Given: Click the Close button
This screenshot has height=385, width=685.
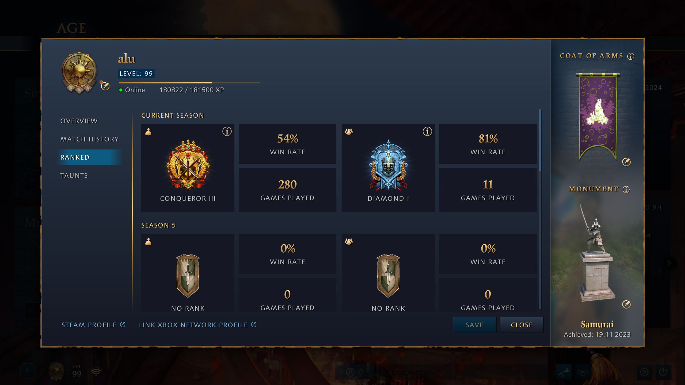Looking at the screenshot, I should (x=522, y=325).
